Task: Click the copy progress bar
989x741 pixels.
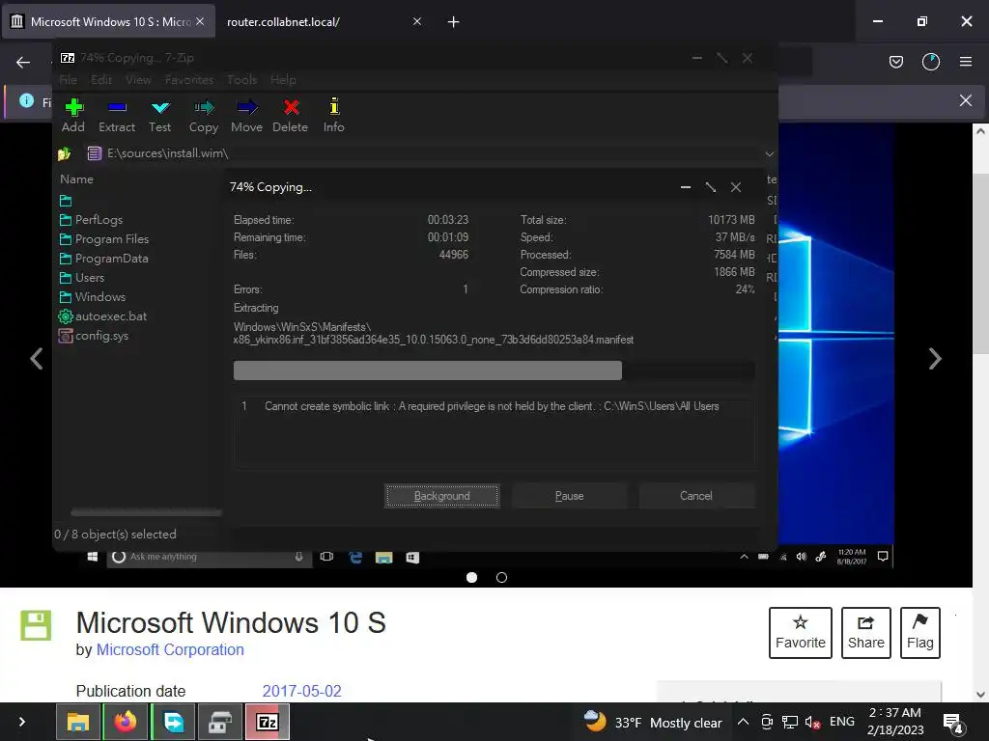Action: click(x=494, y=370)
